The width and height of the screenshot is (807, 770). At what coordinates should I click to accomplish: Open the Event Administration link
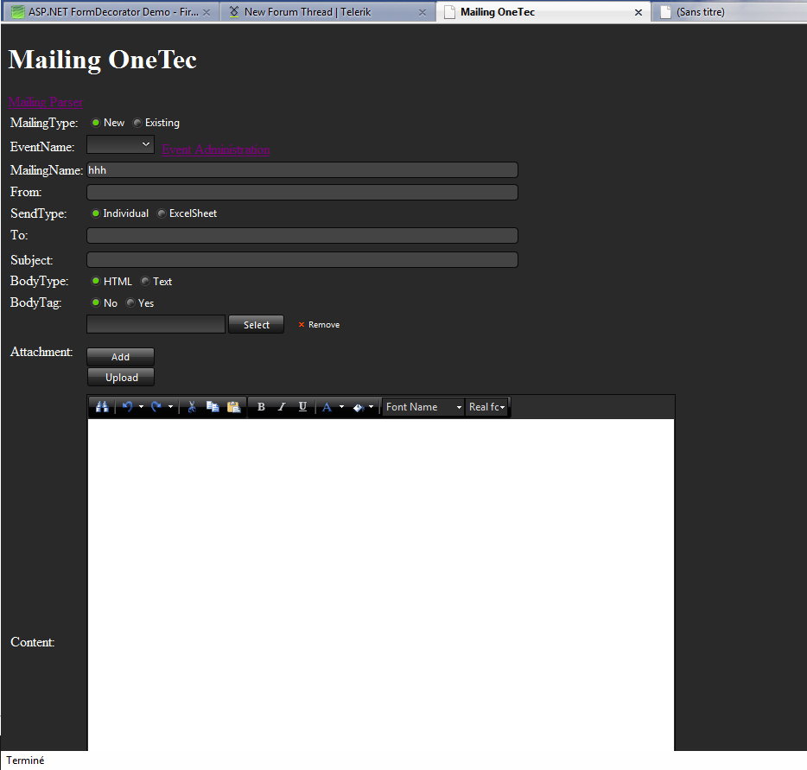coord(216,150)
